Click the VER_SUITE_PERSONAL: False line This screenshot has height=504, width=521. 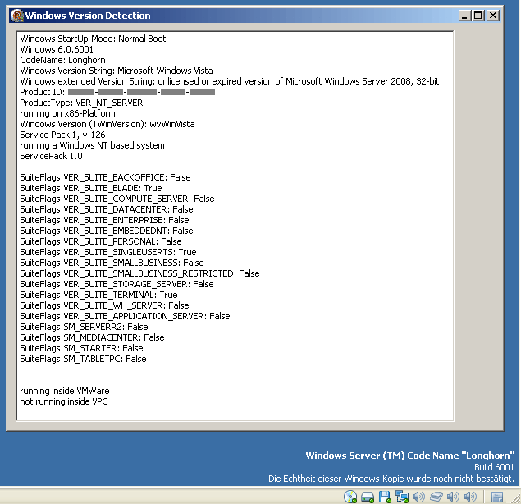101,241
